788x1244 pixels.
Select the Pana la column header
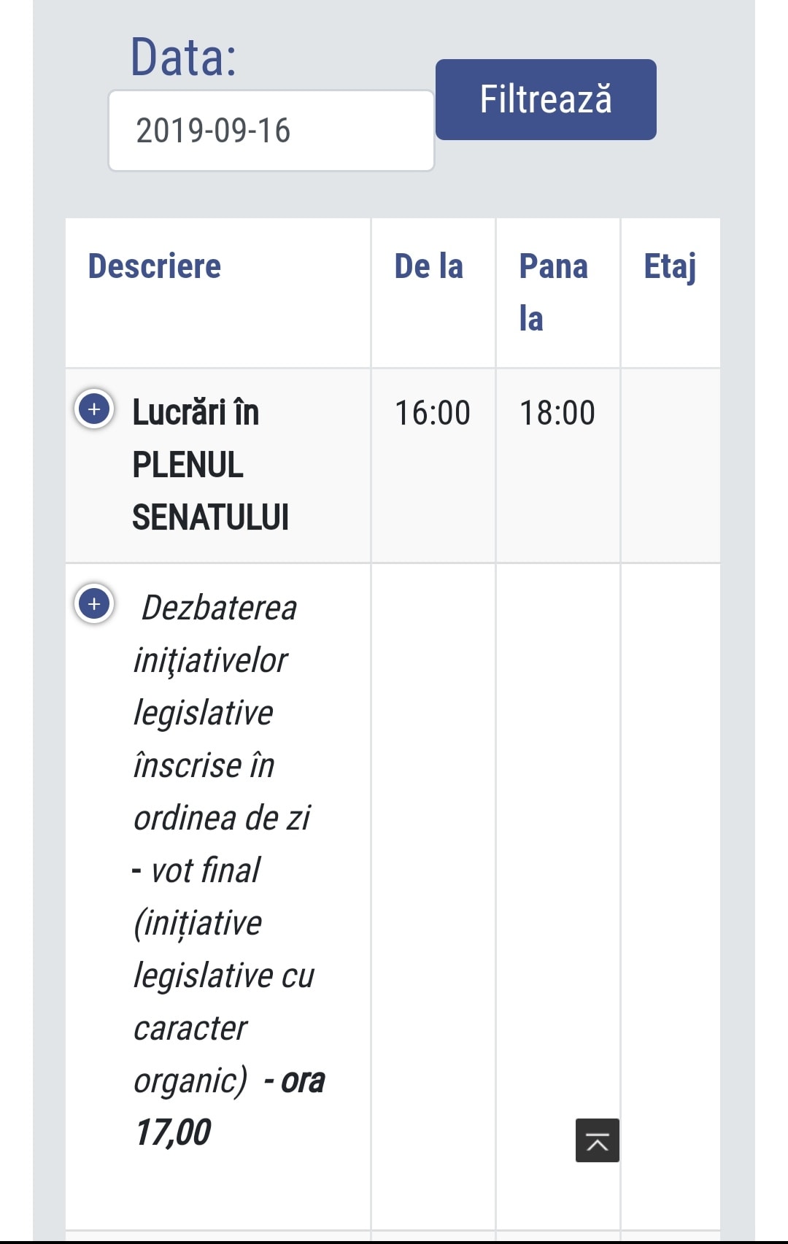[x=554, y=293]
